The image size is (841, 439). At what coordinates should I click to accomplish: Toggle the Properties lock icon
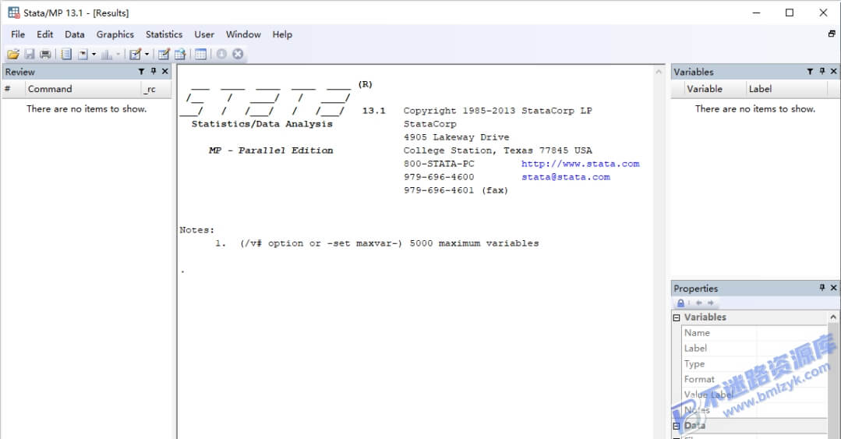pos(680,303)
